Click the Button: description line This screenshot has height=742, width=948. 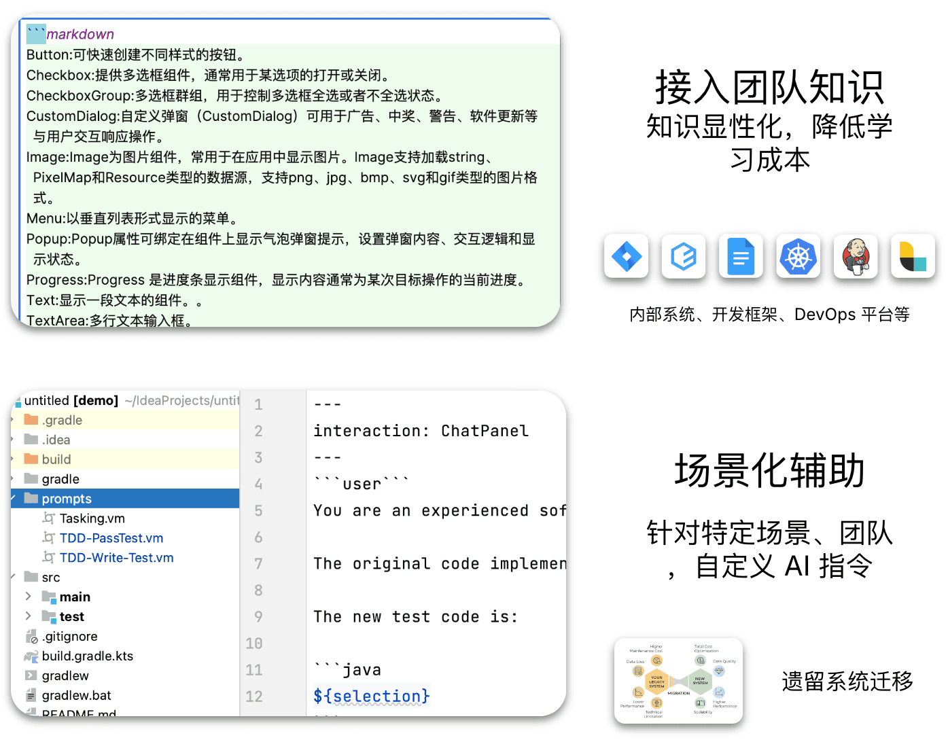[x=135, y=54]
